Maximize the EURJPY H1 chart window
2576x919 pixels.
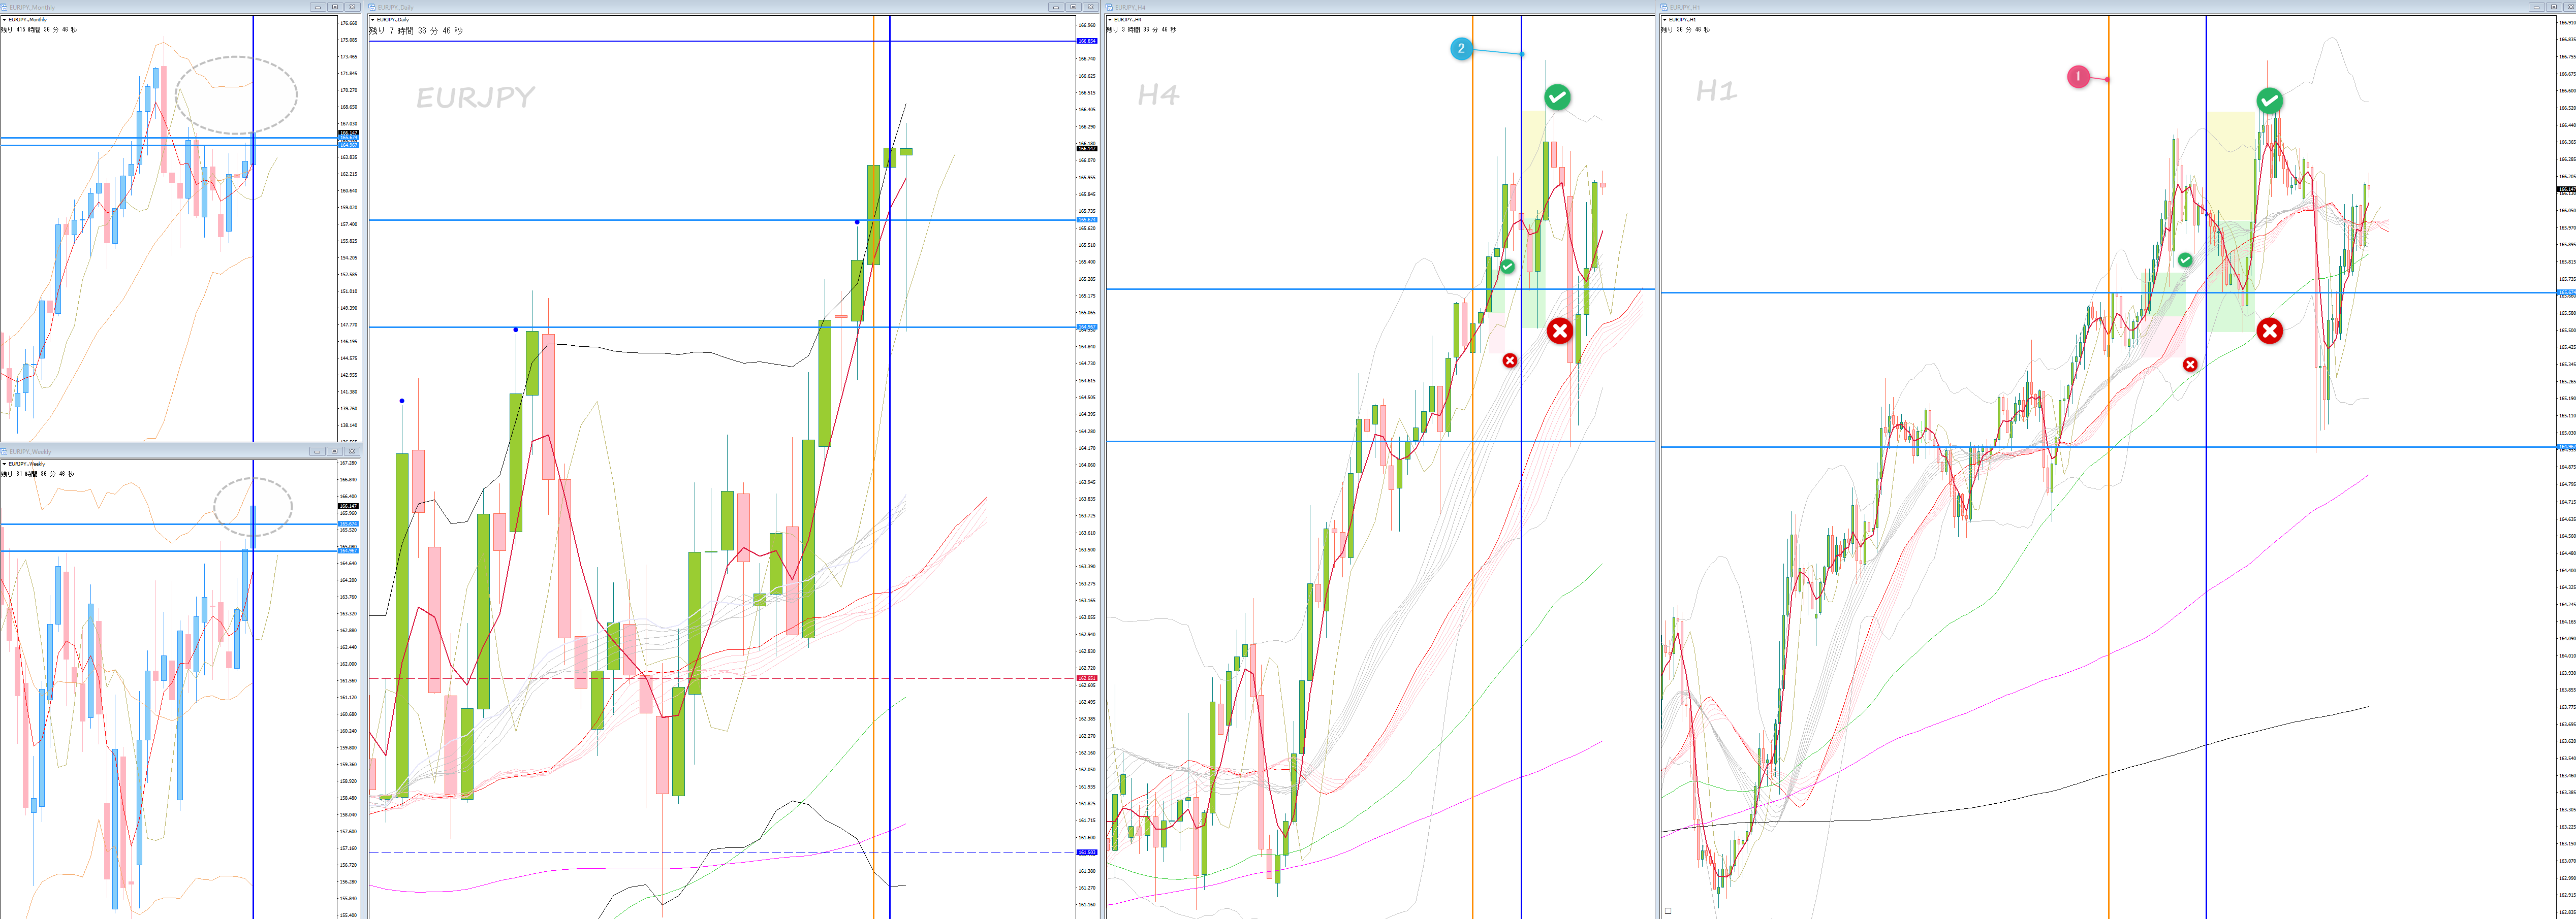2554,7
